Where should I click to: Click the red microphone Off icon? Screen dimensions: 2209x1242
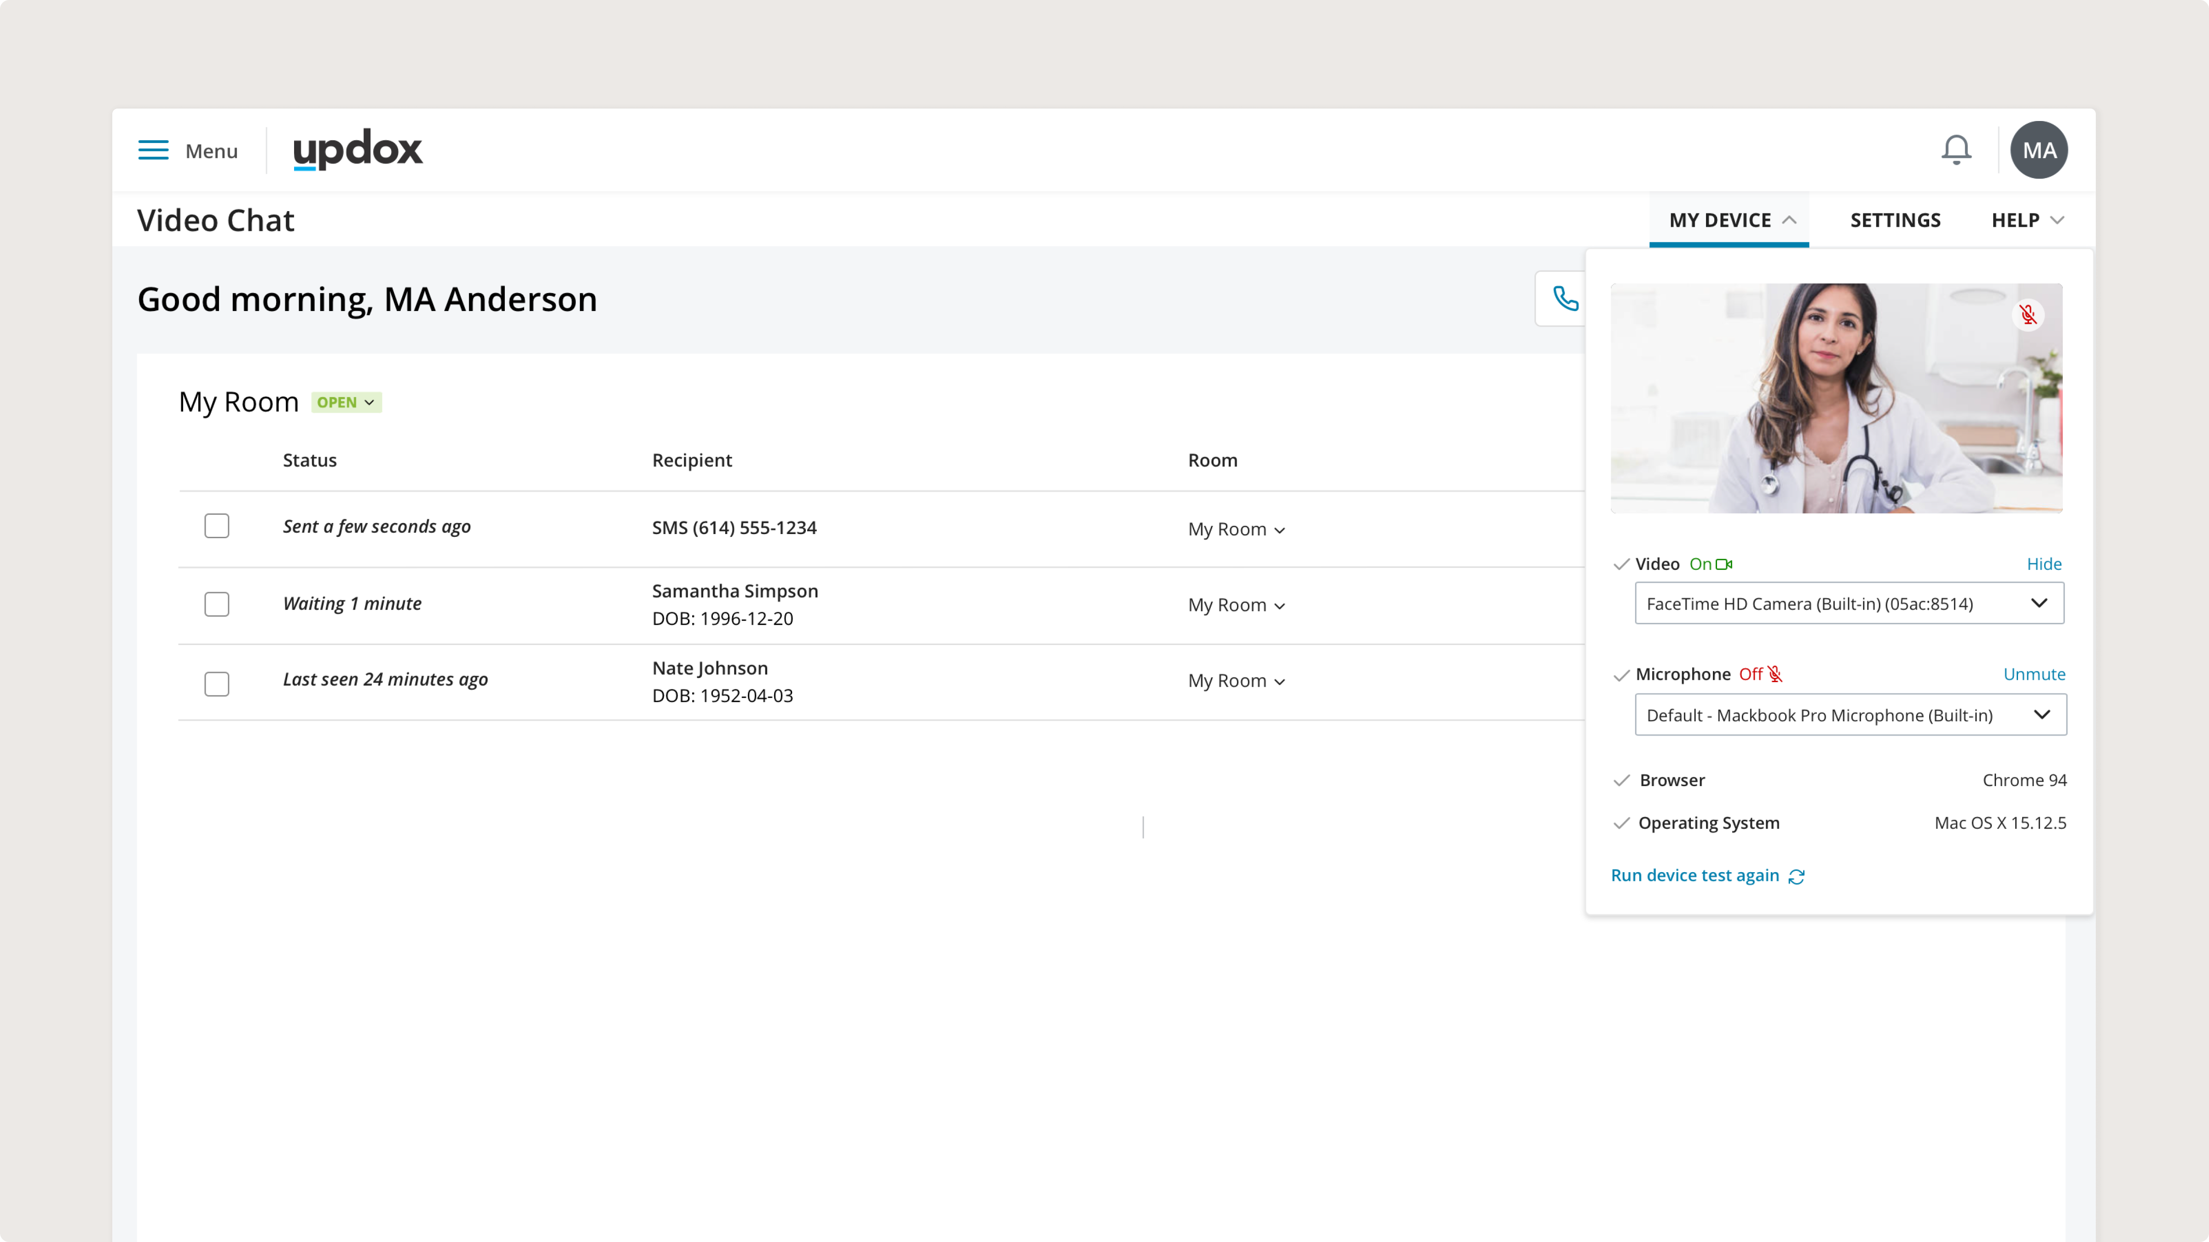(x=1775, y=674)
